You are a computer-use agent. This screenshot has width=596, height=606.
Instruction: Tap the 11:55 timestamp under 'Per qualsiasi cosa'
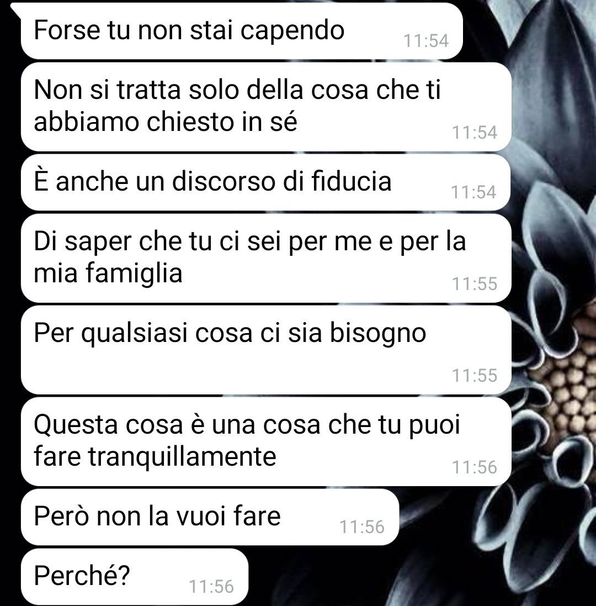tap(475, 376)
